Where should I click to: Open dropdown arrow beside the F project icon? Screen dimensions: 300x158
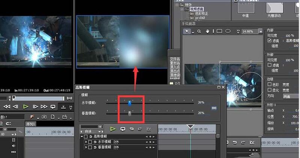click(x=38, y=118)
